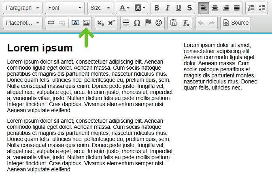Click the right column text 'Aenean commodo ligula eget'
272x175 pixels.
click(x=219, y=57)
